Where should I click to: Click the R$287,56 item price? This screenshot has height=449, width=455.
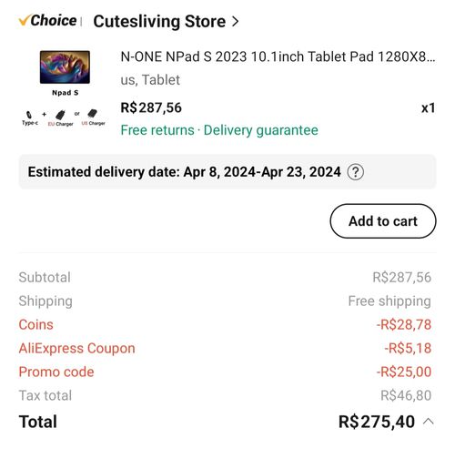151,107
